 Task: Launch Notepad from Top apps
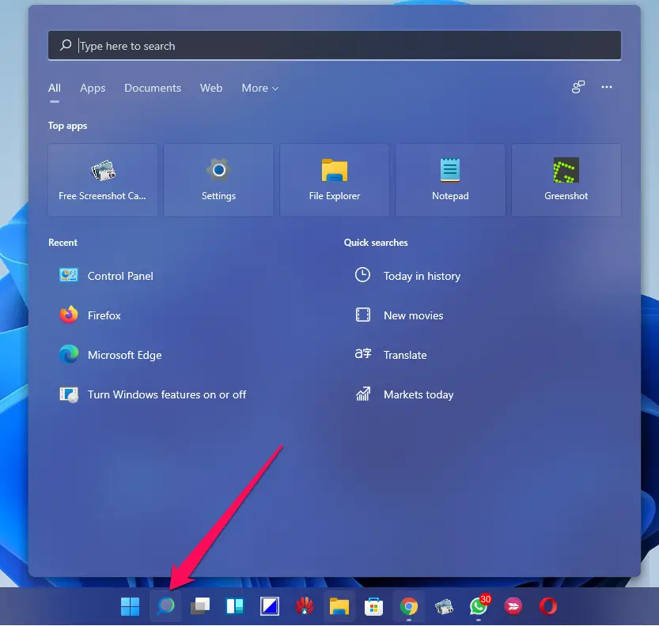tap(450, 180)
